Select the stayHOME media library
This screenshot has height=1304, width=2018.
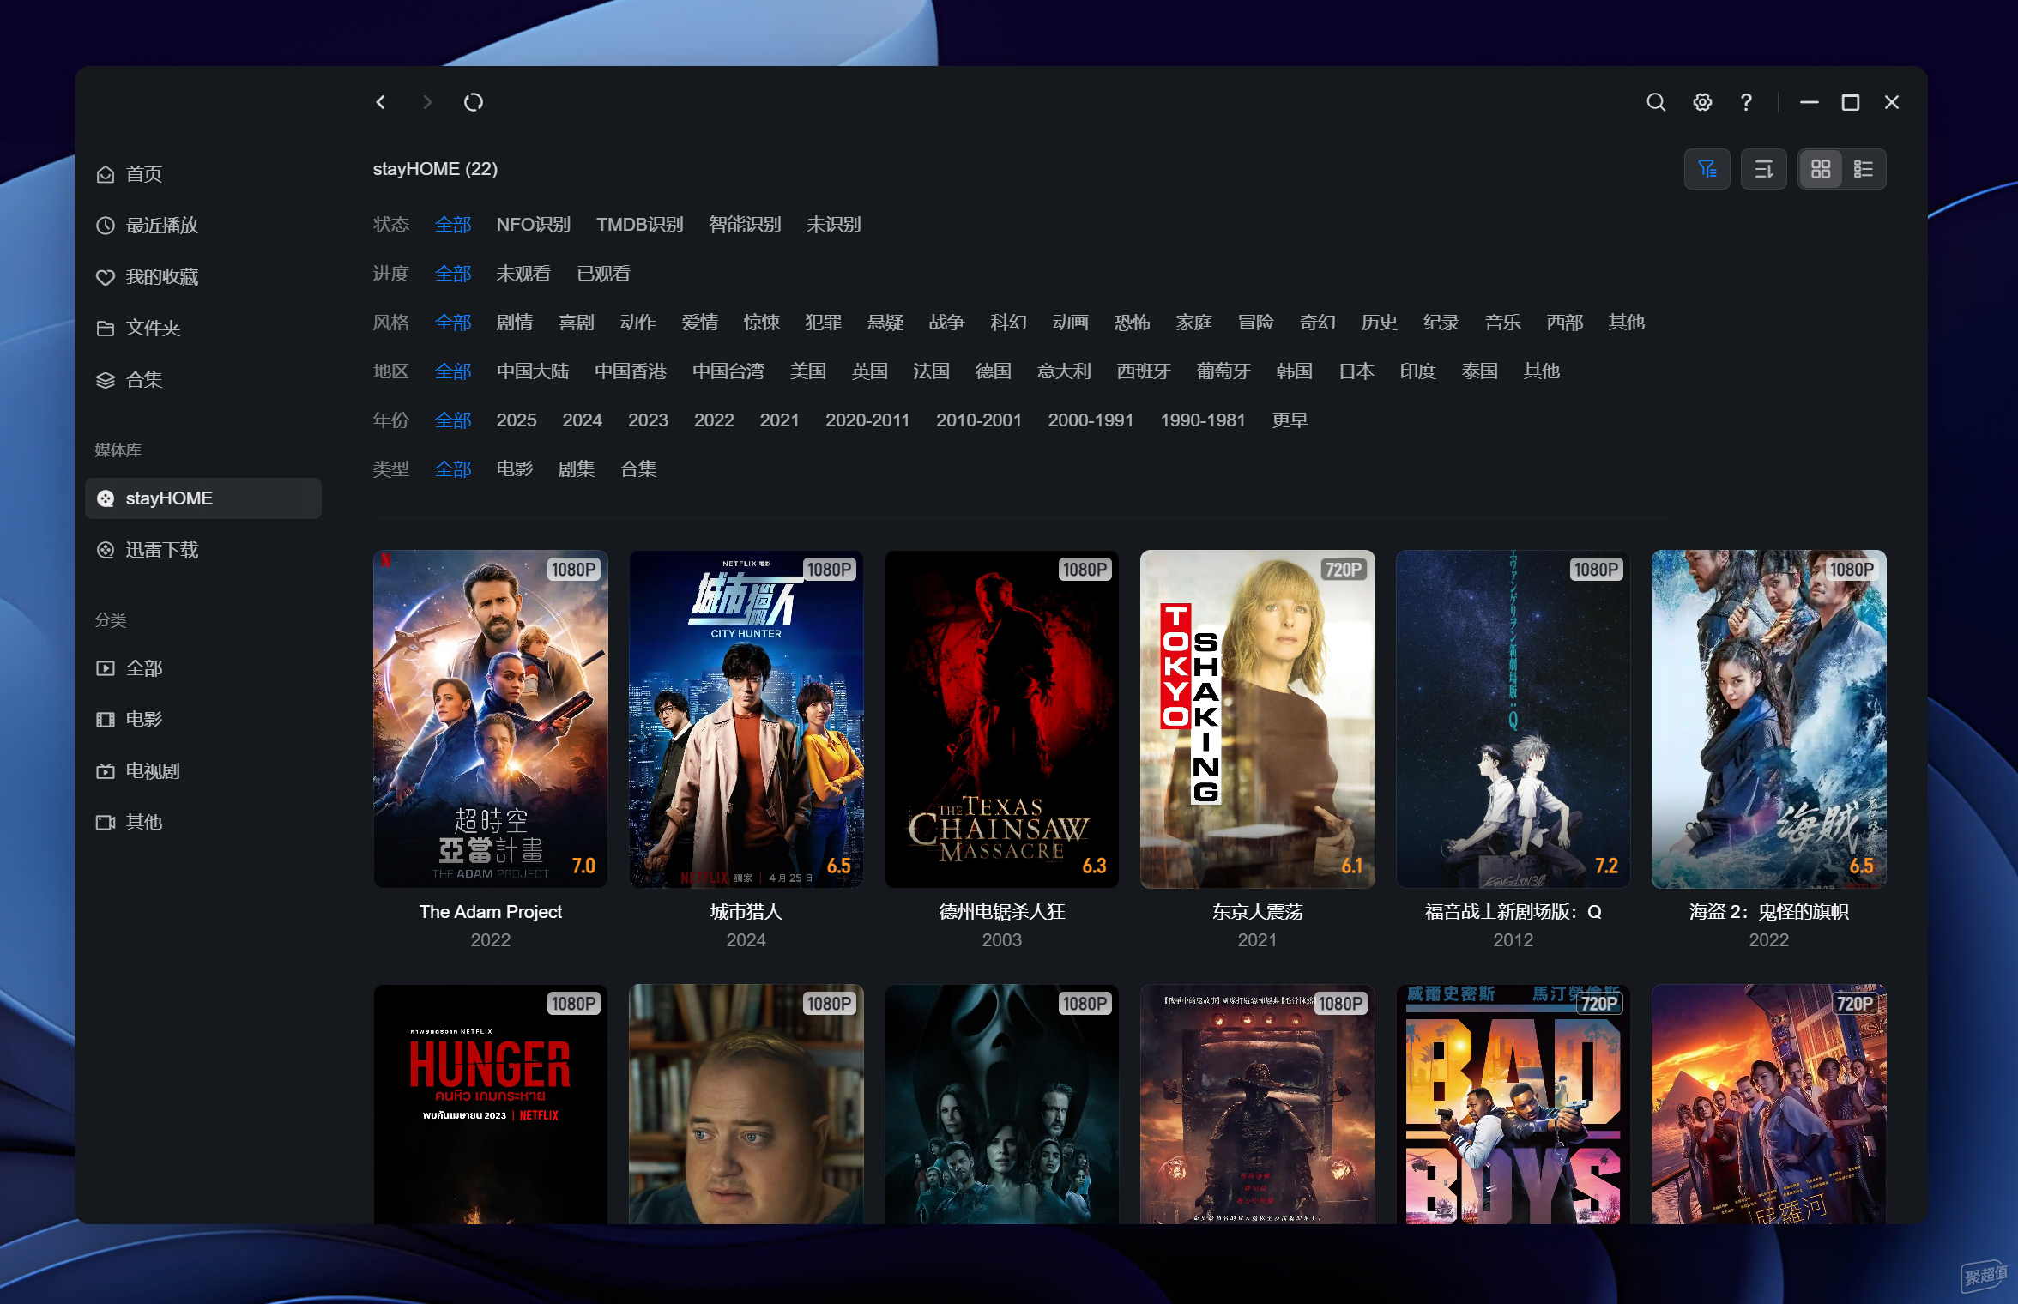pos(203,498)
